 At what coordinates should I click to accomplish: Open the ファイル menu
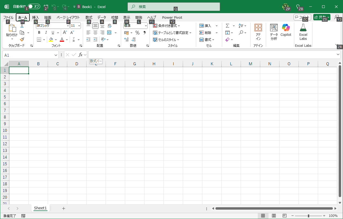point(8,17)
